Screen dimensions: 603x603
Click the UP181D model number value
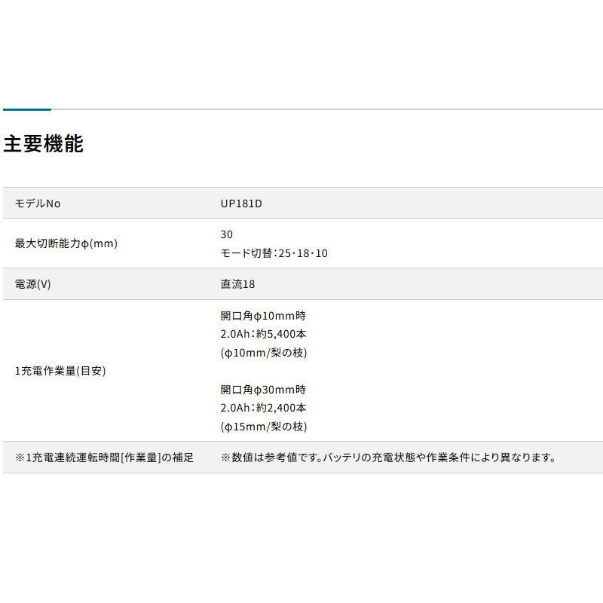pyautogui.click(x=241, y=204)
